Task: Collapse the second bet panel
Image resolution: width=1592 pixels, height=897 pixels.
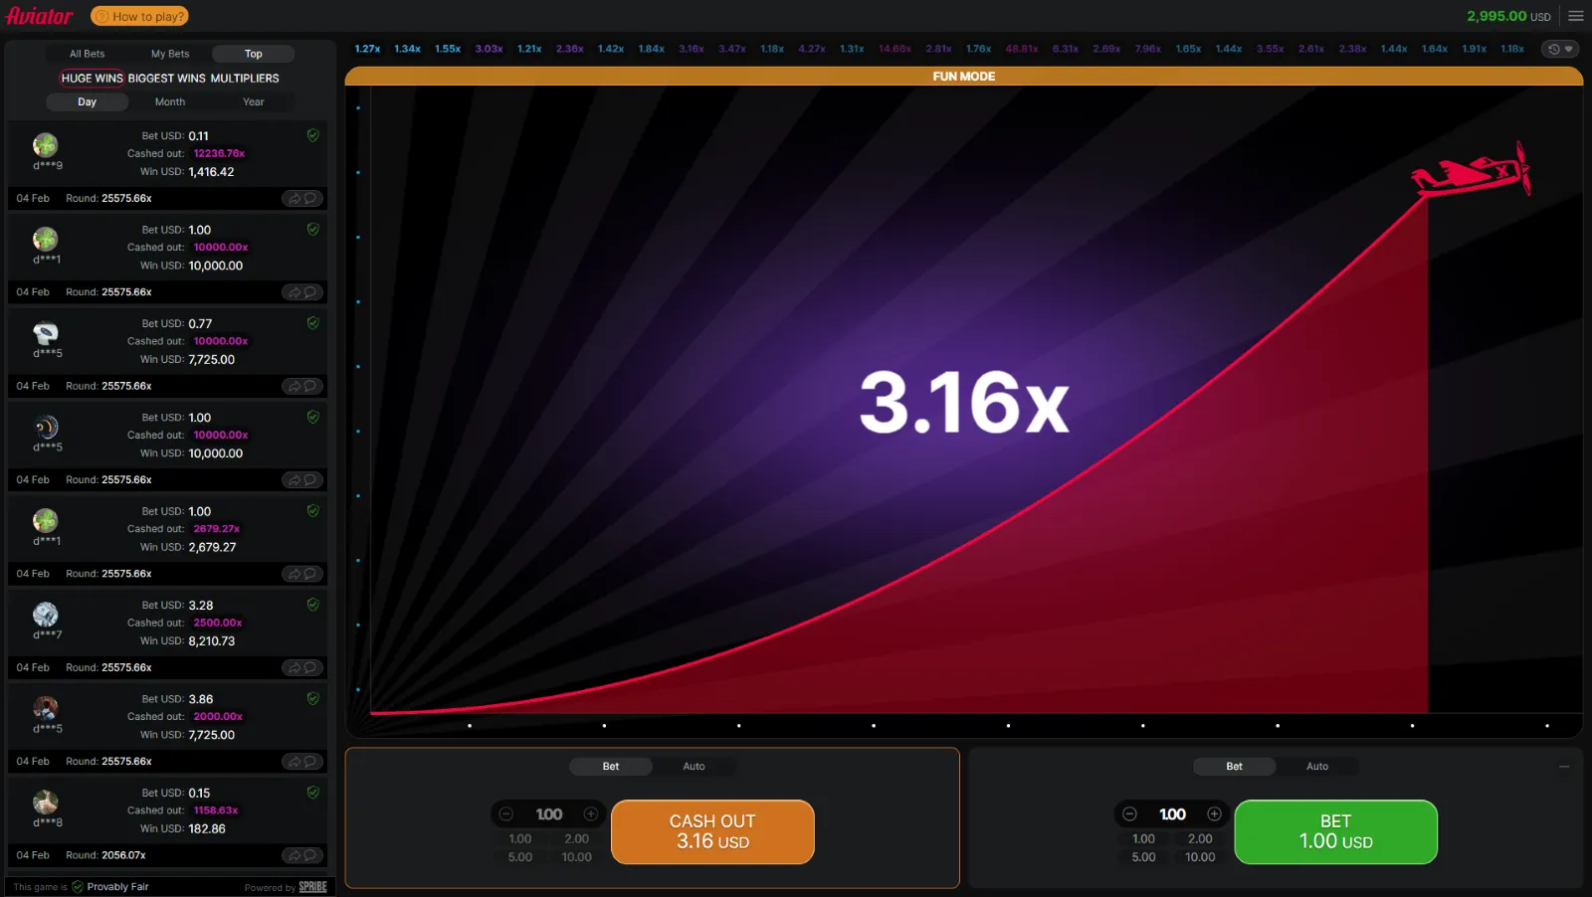Action: pyautogui.click(x=1563, y=766)
